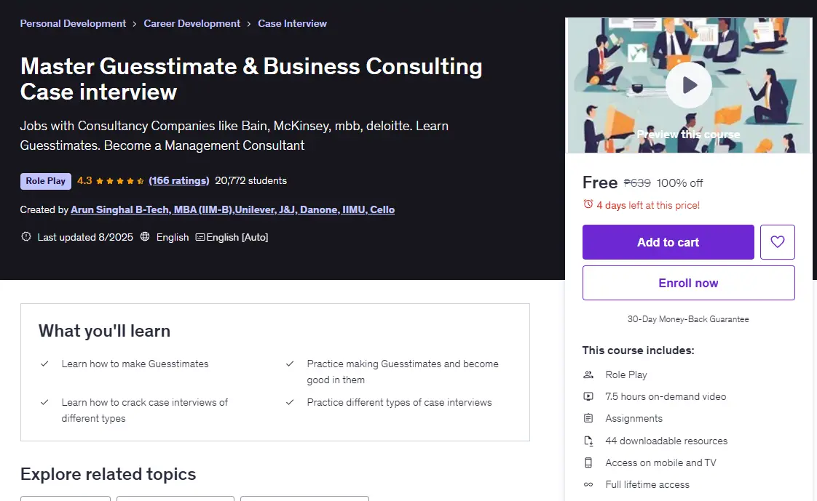Image resolution: width=817 pixels, height=501 pixels.
Task: Click 'Last updated 8/2025' text
Action: [85, 237]
